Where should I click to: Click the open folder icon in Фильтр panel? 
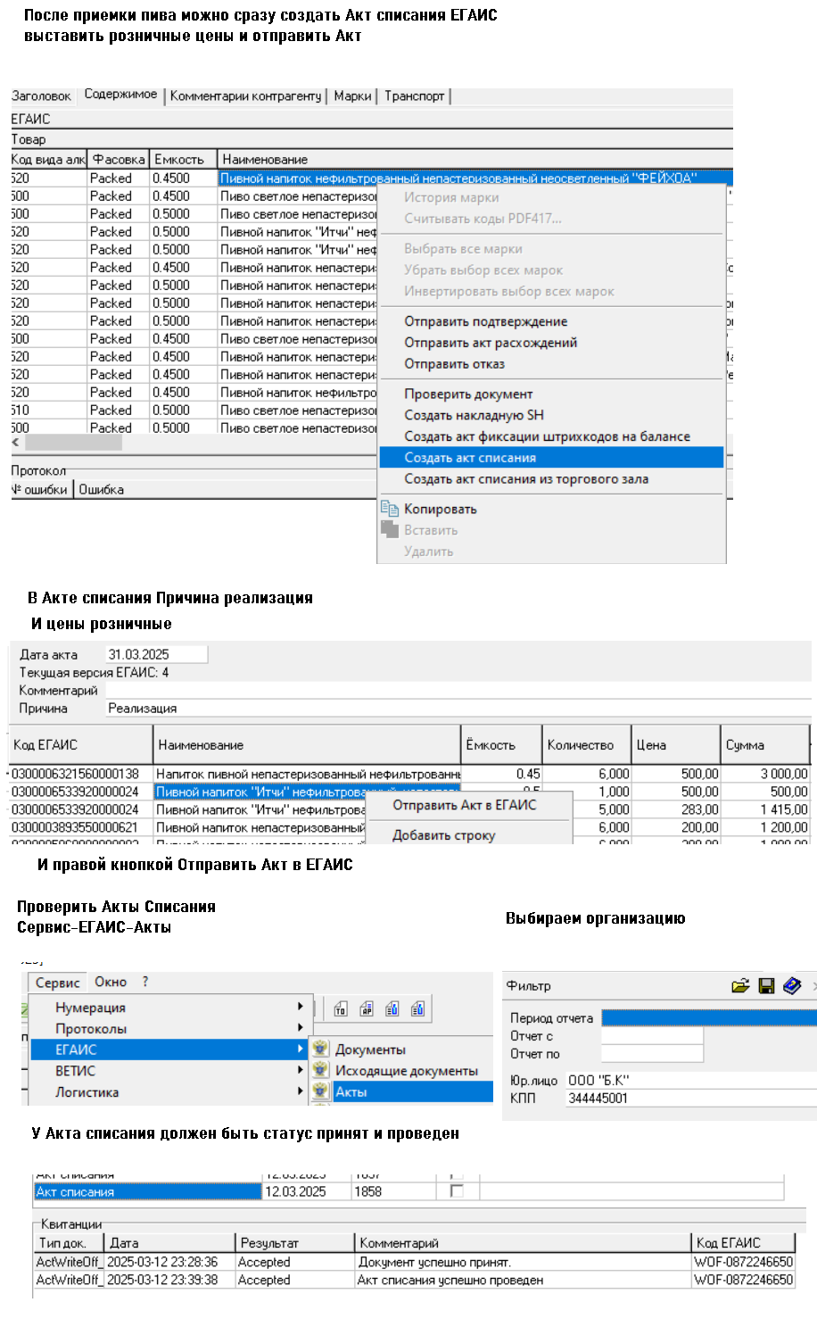tap(740, 986)
